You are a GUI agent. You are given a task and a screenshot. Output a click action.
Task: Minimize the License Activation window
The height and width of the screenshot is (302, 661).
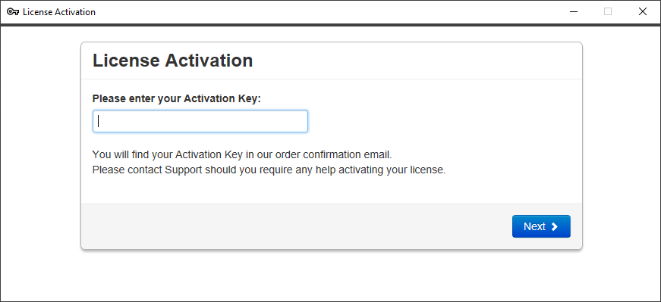coord(573,12)
